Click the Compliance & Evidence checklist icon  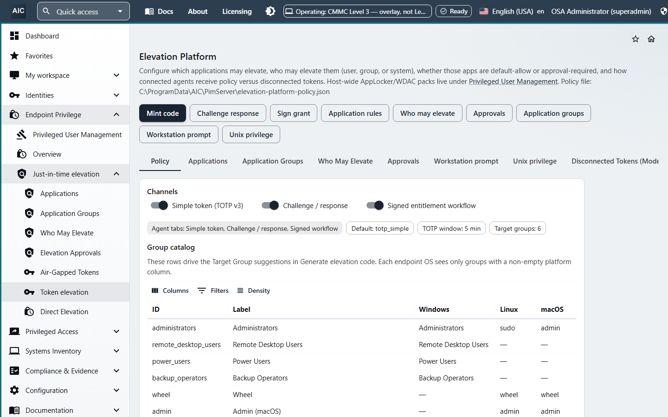tap(14, 371)
